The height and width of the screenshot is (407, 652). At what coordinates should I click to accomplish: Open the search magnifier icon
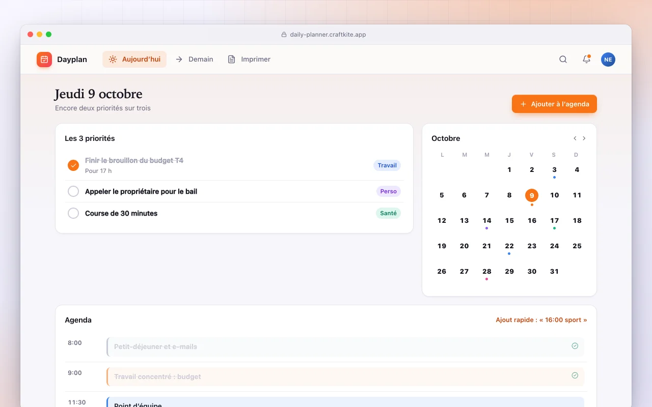coord(563,60)
